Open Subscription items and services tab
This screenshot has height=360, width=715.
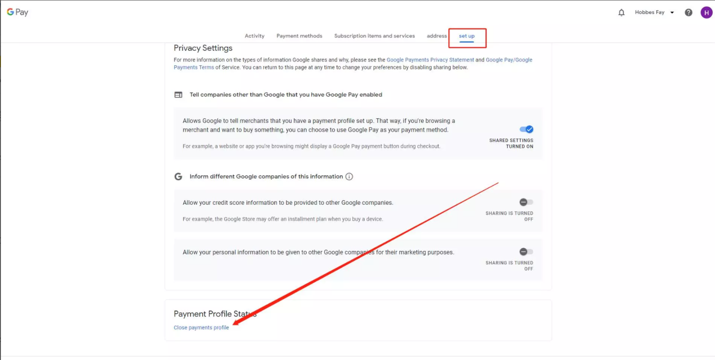(374, 36)
